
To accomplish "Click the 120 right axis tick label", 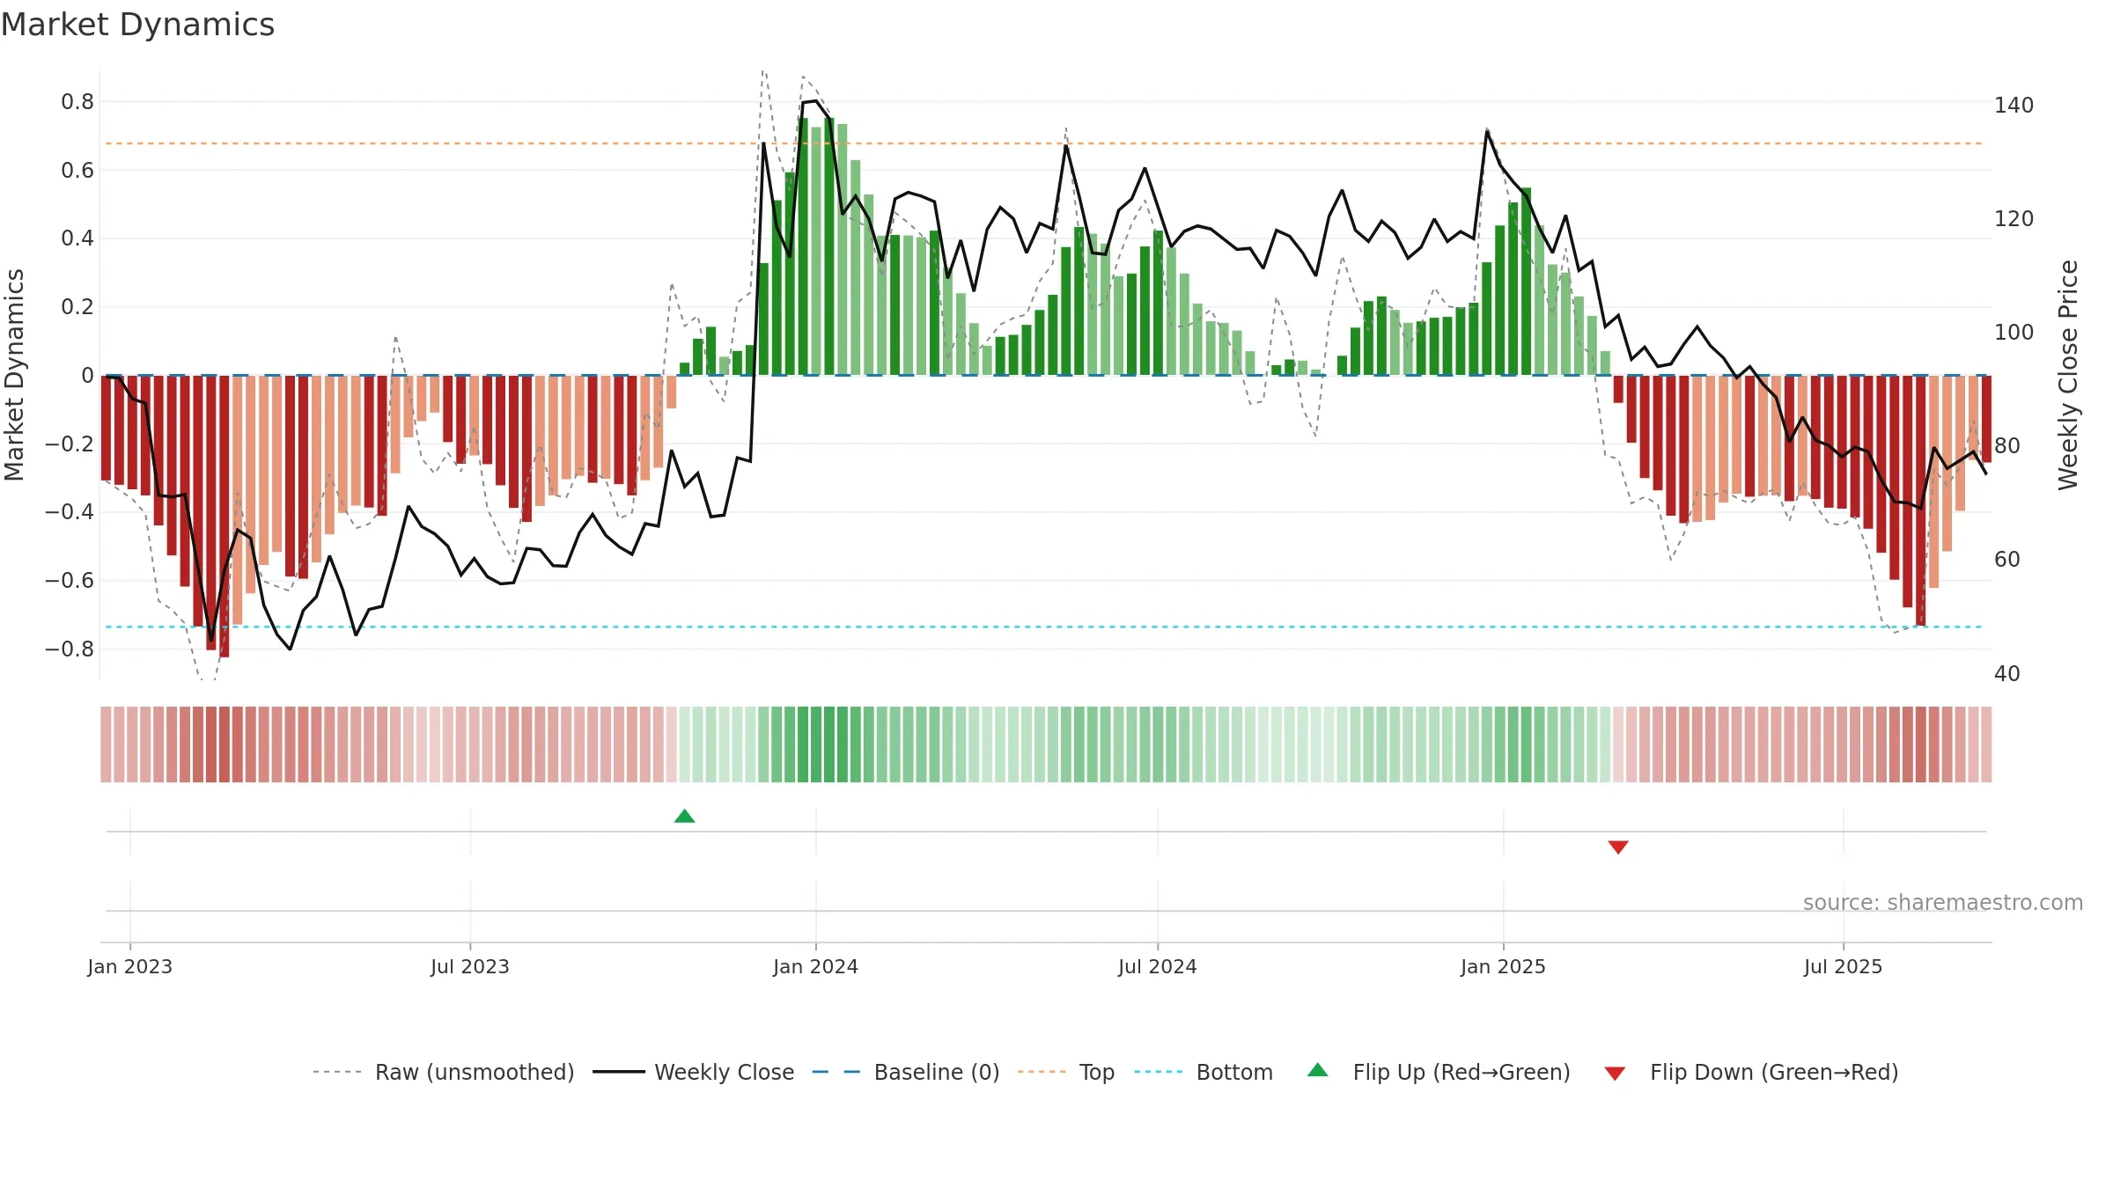I will coord(2014,219).
